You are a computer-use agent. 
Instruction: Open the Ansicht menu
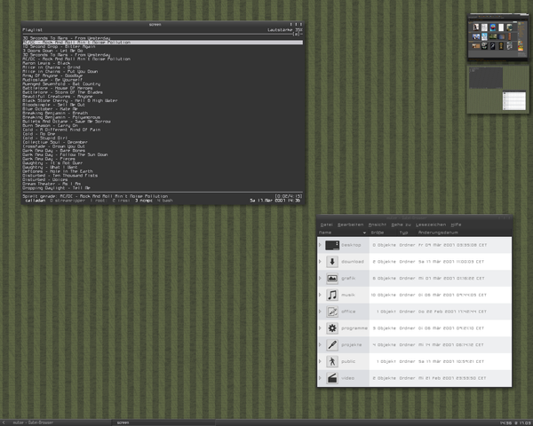[x=378, y=225]
